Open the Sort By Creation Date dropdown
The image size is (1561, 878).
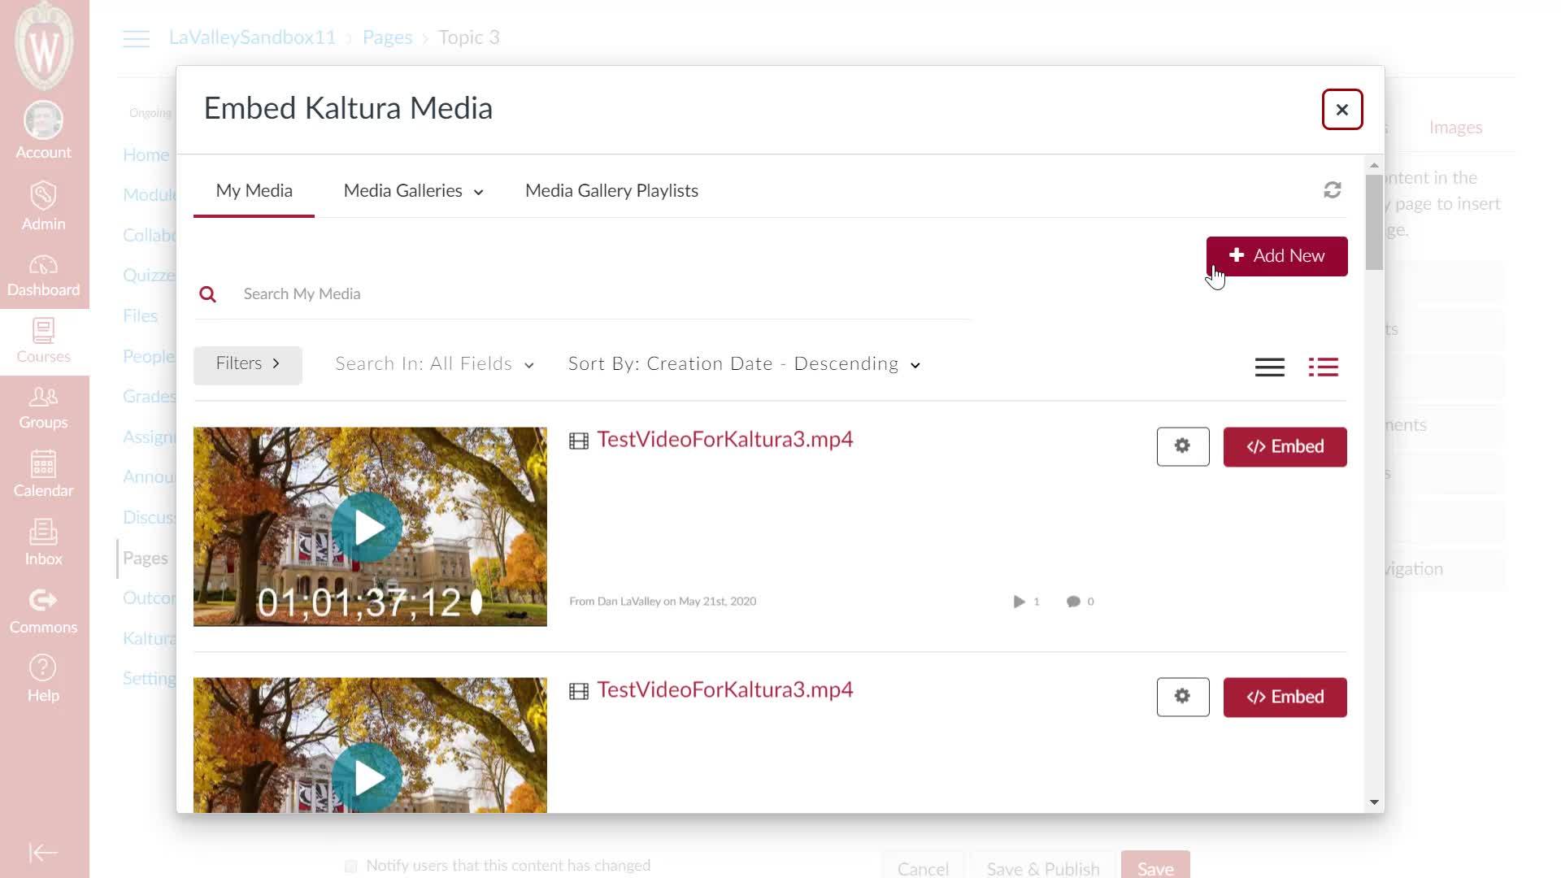pos(744,364)
